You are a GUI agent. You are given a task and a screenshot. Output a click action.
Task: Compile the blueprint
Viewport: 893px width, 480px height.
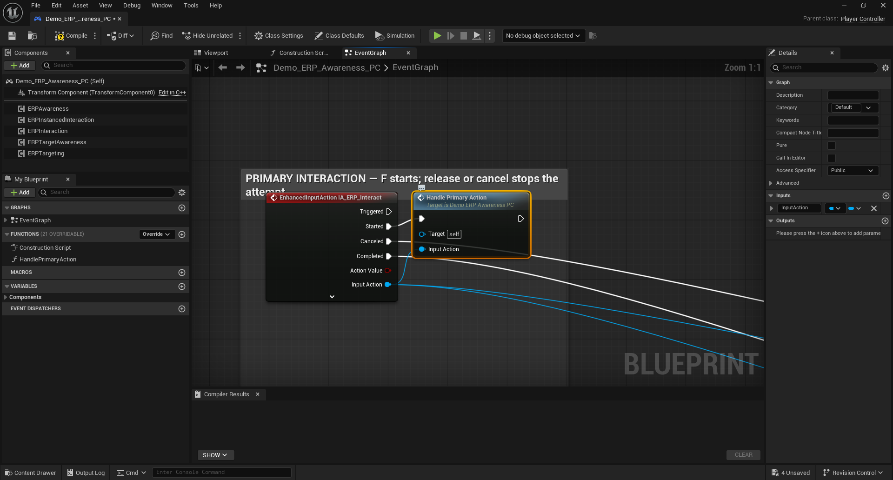[x=71, y=36]
